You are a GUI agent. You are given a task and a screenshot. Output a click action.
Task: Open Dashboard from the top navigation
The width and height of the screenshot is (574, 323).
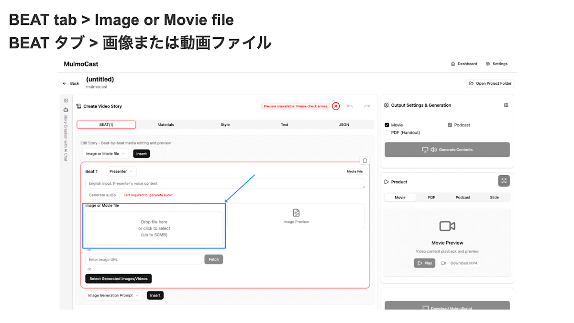coord(464,63)
